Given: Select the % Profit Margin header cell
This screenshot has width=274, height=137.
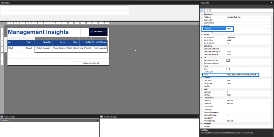Looking at the screenshot, I should [x=100, y=43].
